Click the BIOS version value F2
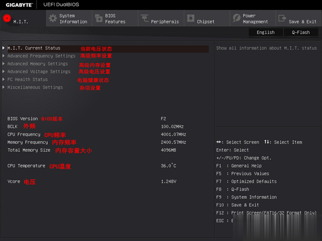 click(x=164, y=118)
